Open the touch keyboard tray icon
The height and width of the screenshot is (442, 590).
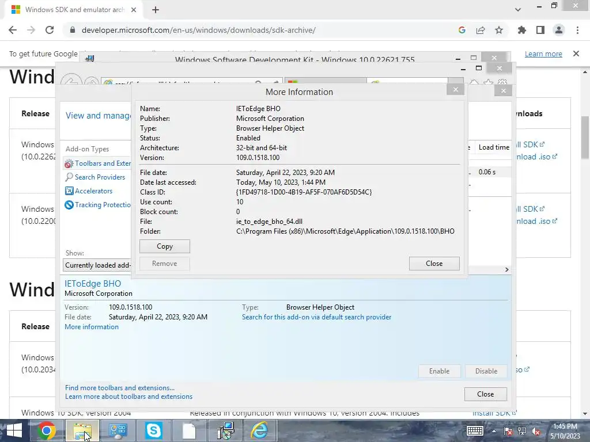pyautogui.click(x=475, y=430)
